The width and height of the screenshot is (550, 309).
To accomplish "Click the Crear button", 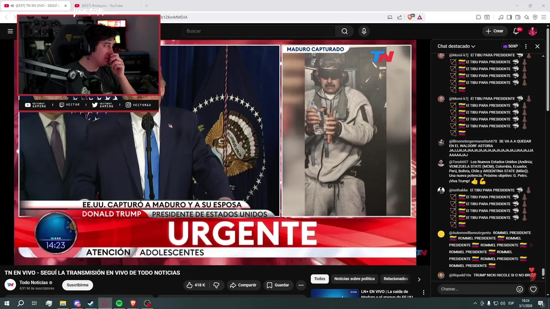I will tap(495, 31).
